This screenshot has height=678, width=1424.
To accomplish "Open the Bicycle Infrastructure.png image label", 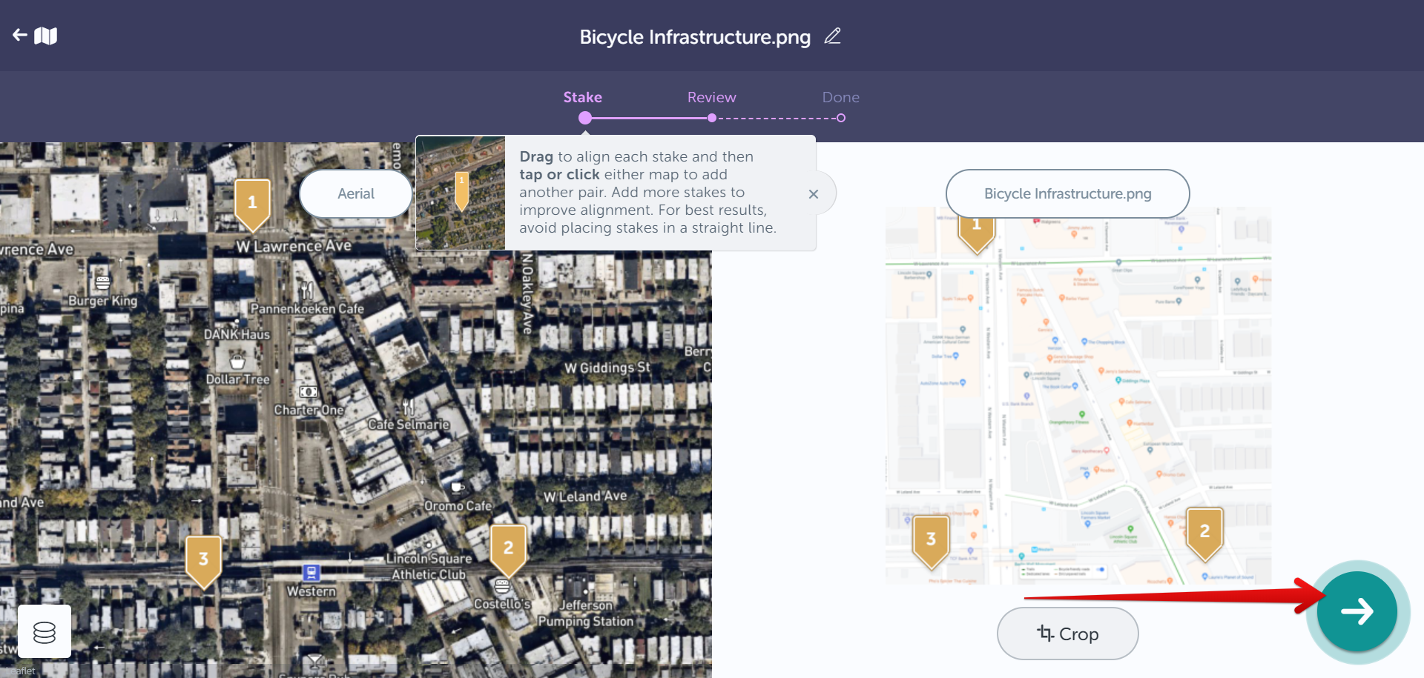I will click(x=1067, y=193).
